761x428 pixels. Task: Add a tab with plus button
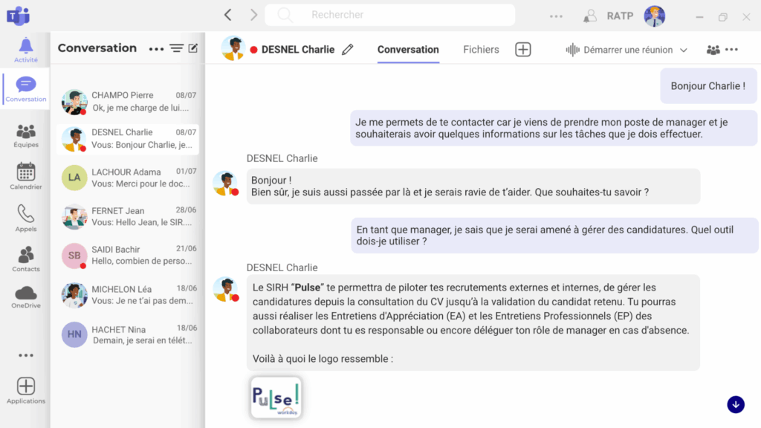(523, 50)
